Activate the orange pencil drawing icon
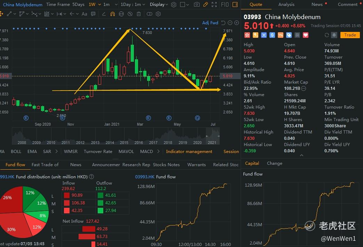363x247 pixels. pos(205,5)
